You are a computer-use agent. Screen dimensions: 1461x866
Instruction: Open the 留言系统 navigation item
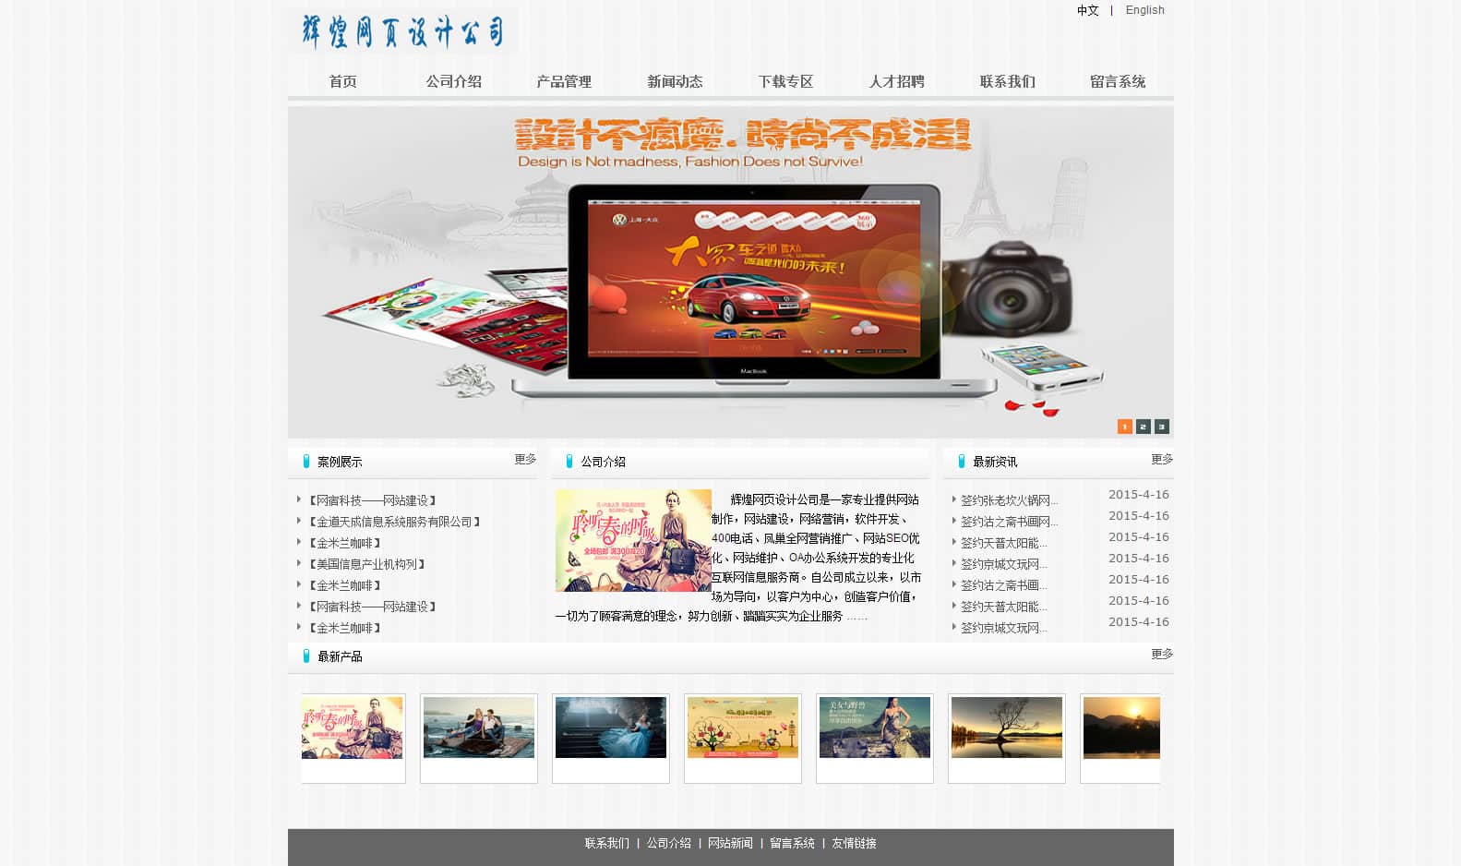(1118, 81)
